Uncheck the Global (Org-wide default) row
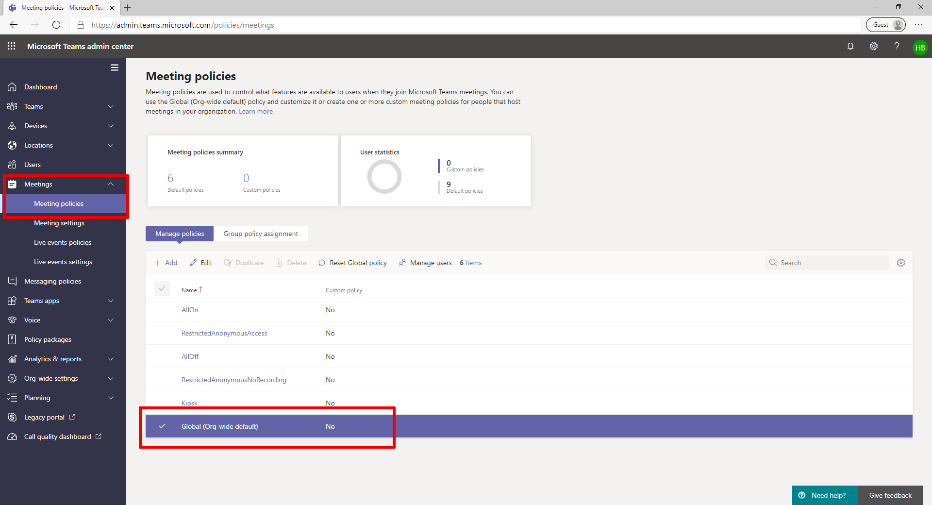Image resolution: width=932 pixels, height=505 pixels. click(x=162, y=426)
